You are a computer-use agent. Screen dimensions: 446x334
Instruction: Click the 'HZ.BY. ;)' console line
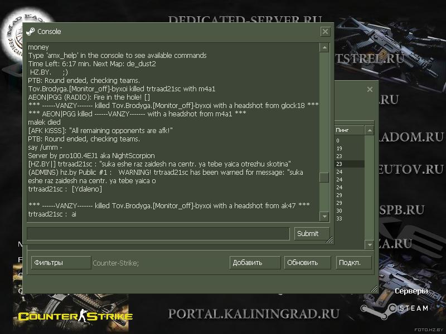[49, 72]
